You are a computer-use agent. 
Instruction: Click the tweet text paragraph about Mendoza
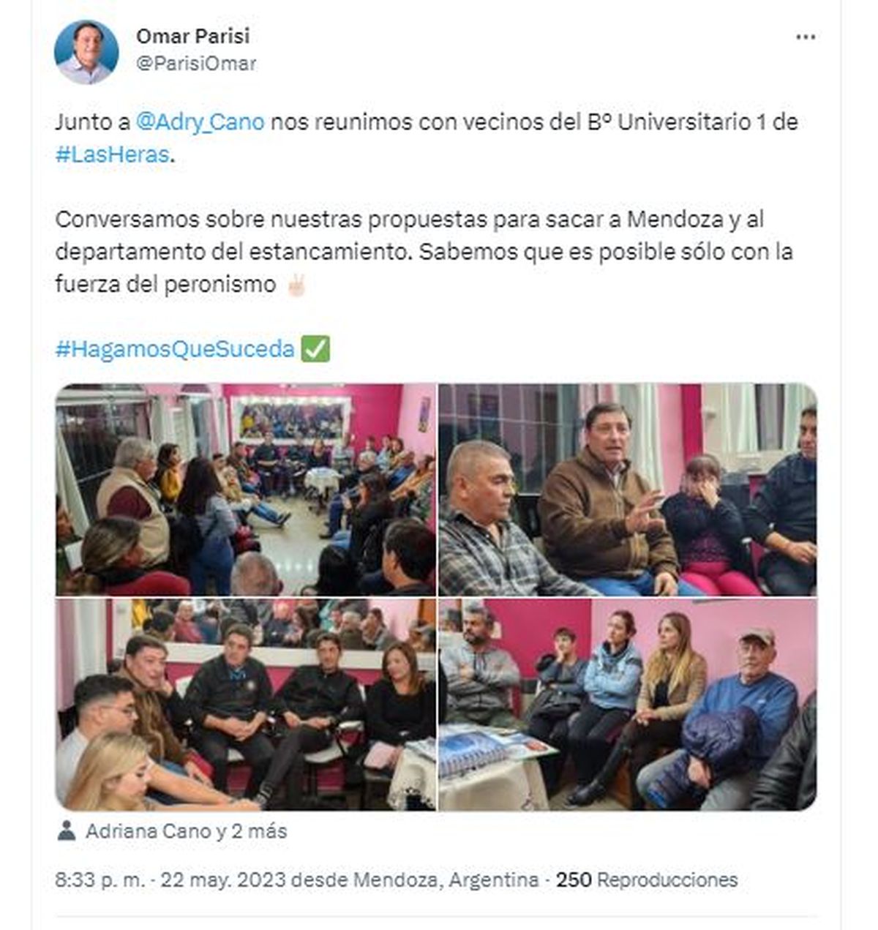point(424,252)
